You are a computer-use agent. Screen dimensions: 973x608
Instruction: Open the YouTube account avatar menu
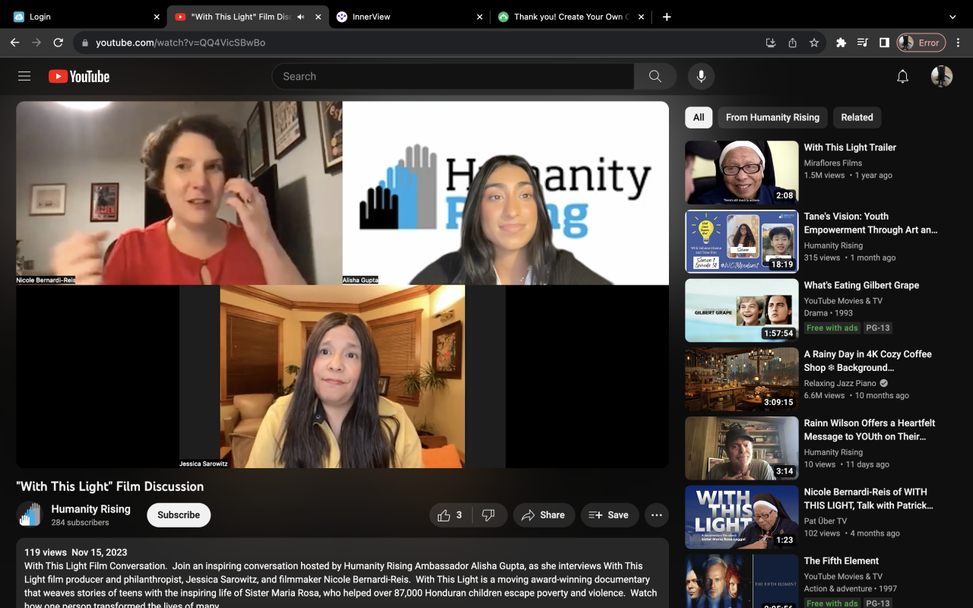[x=942, y=76]
